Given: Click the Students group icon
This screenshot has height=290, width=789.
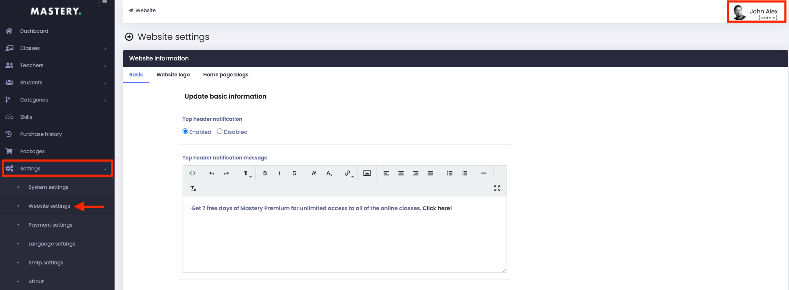Looking at the screenshot, I should coord(9,83).
